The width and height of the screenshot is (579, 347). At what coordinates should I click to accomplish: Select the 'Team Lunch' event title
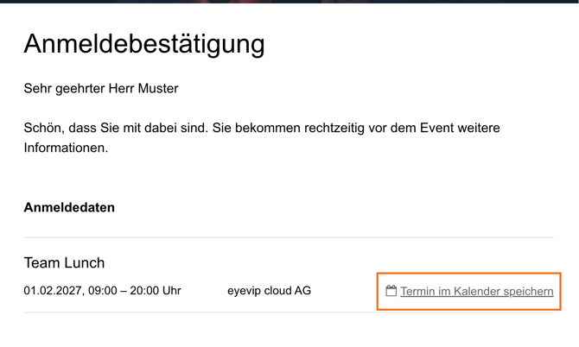coord(64,262)
